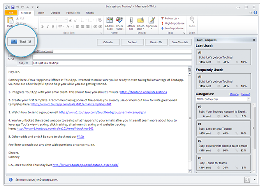Open the MDR - Cortney Drip category dropdown
This screenshot has width=264, height=190.
click(224, 99)
